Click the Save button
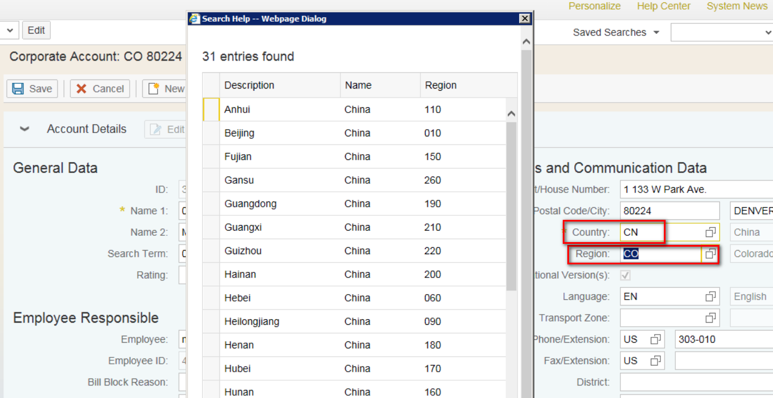 pos(33,89)
